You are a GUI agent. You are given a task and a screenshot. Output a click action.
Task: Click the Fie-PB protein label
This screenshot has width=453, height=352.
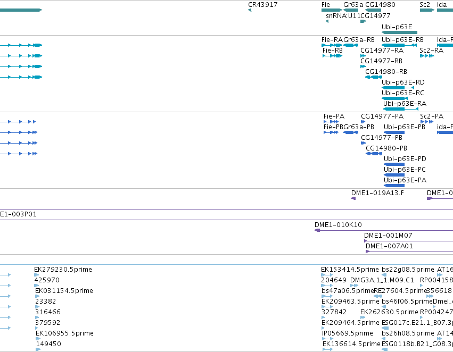[x=333, y=127]
